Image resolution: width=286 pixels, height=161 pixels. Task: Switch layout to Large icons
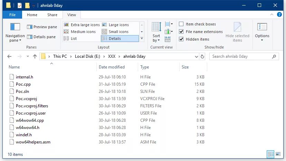click(115, 25)
